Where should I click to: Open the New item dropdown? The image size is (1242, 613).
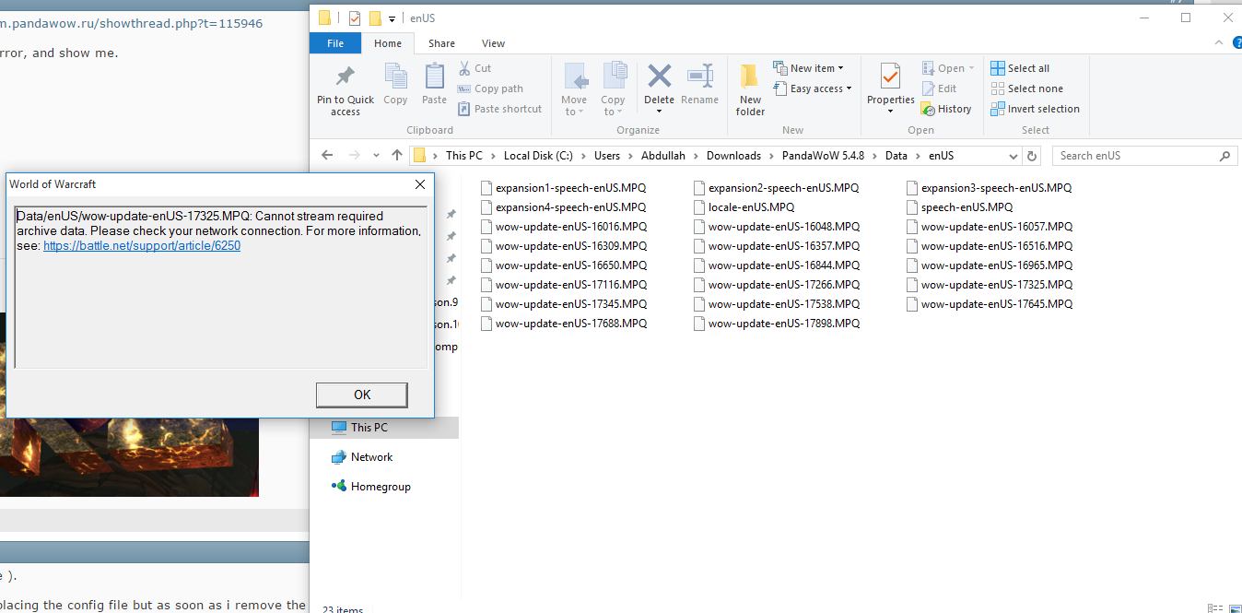coord(808,68)
